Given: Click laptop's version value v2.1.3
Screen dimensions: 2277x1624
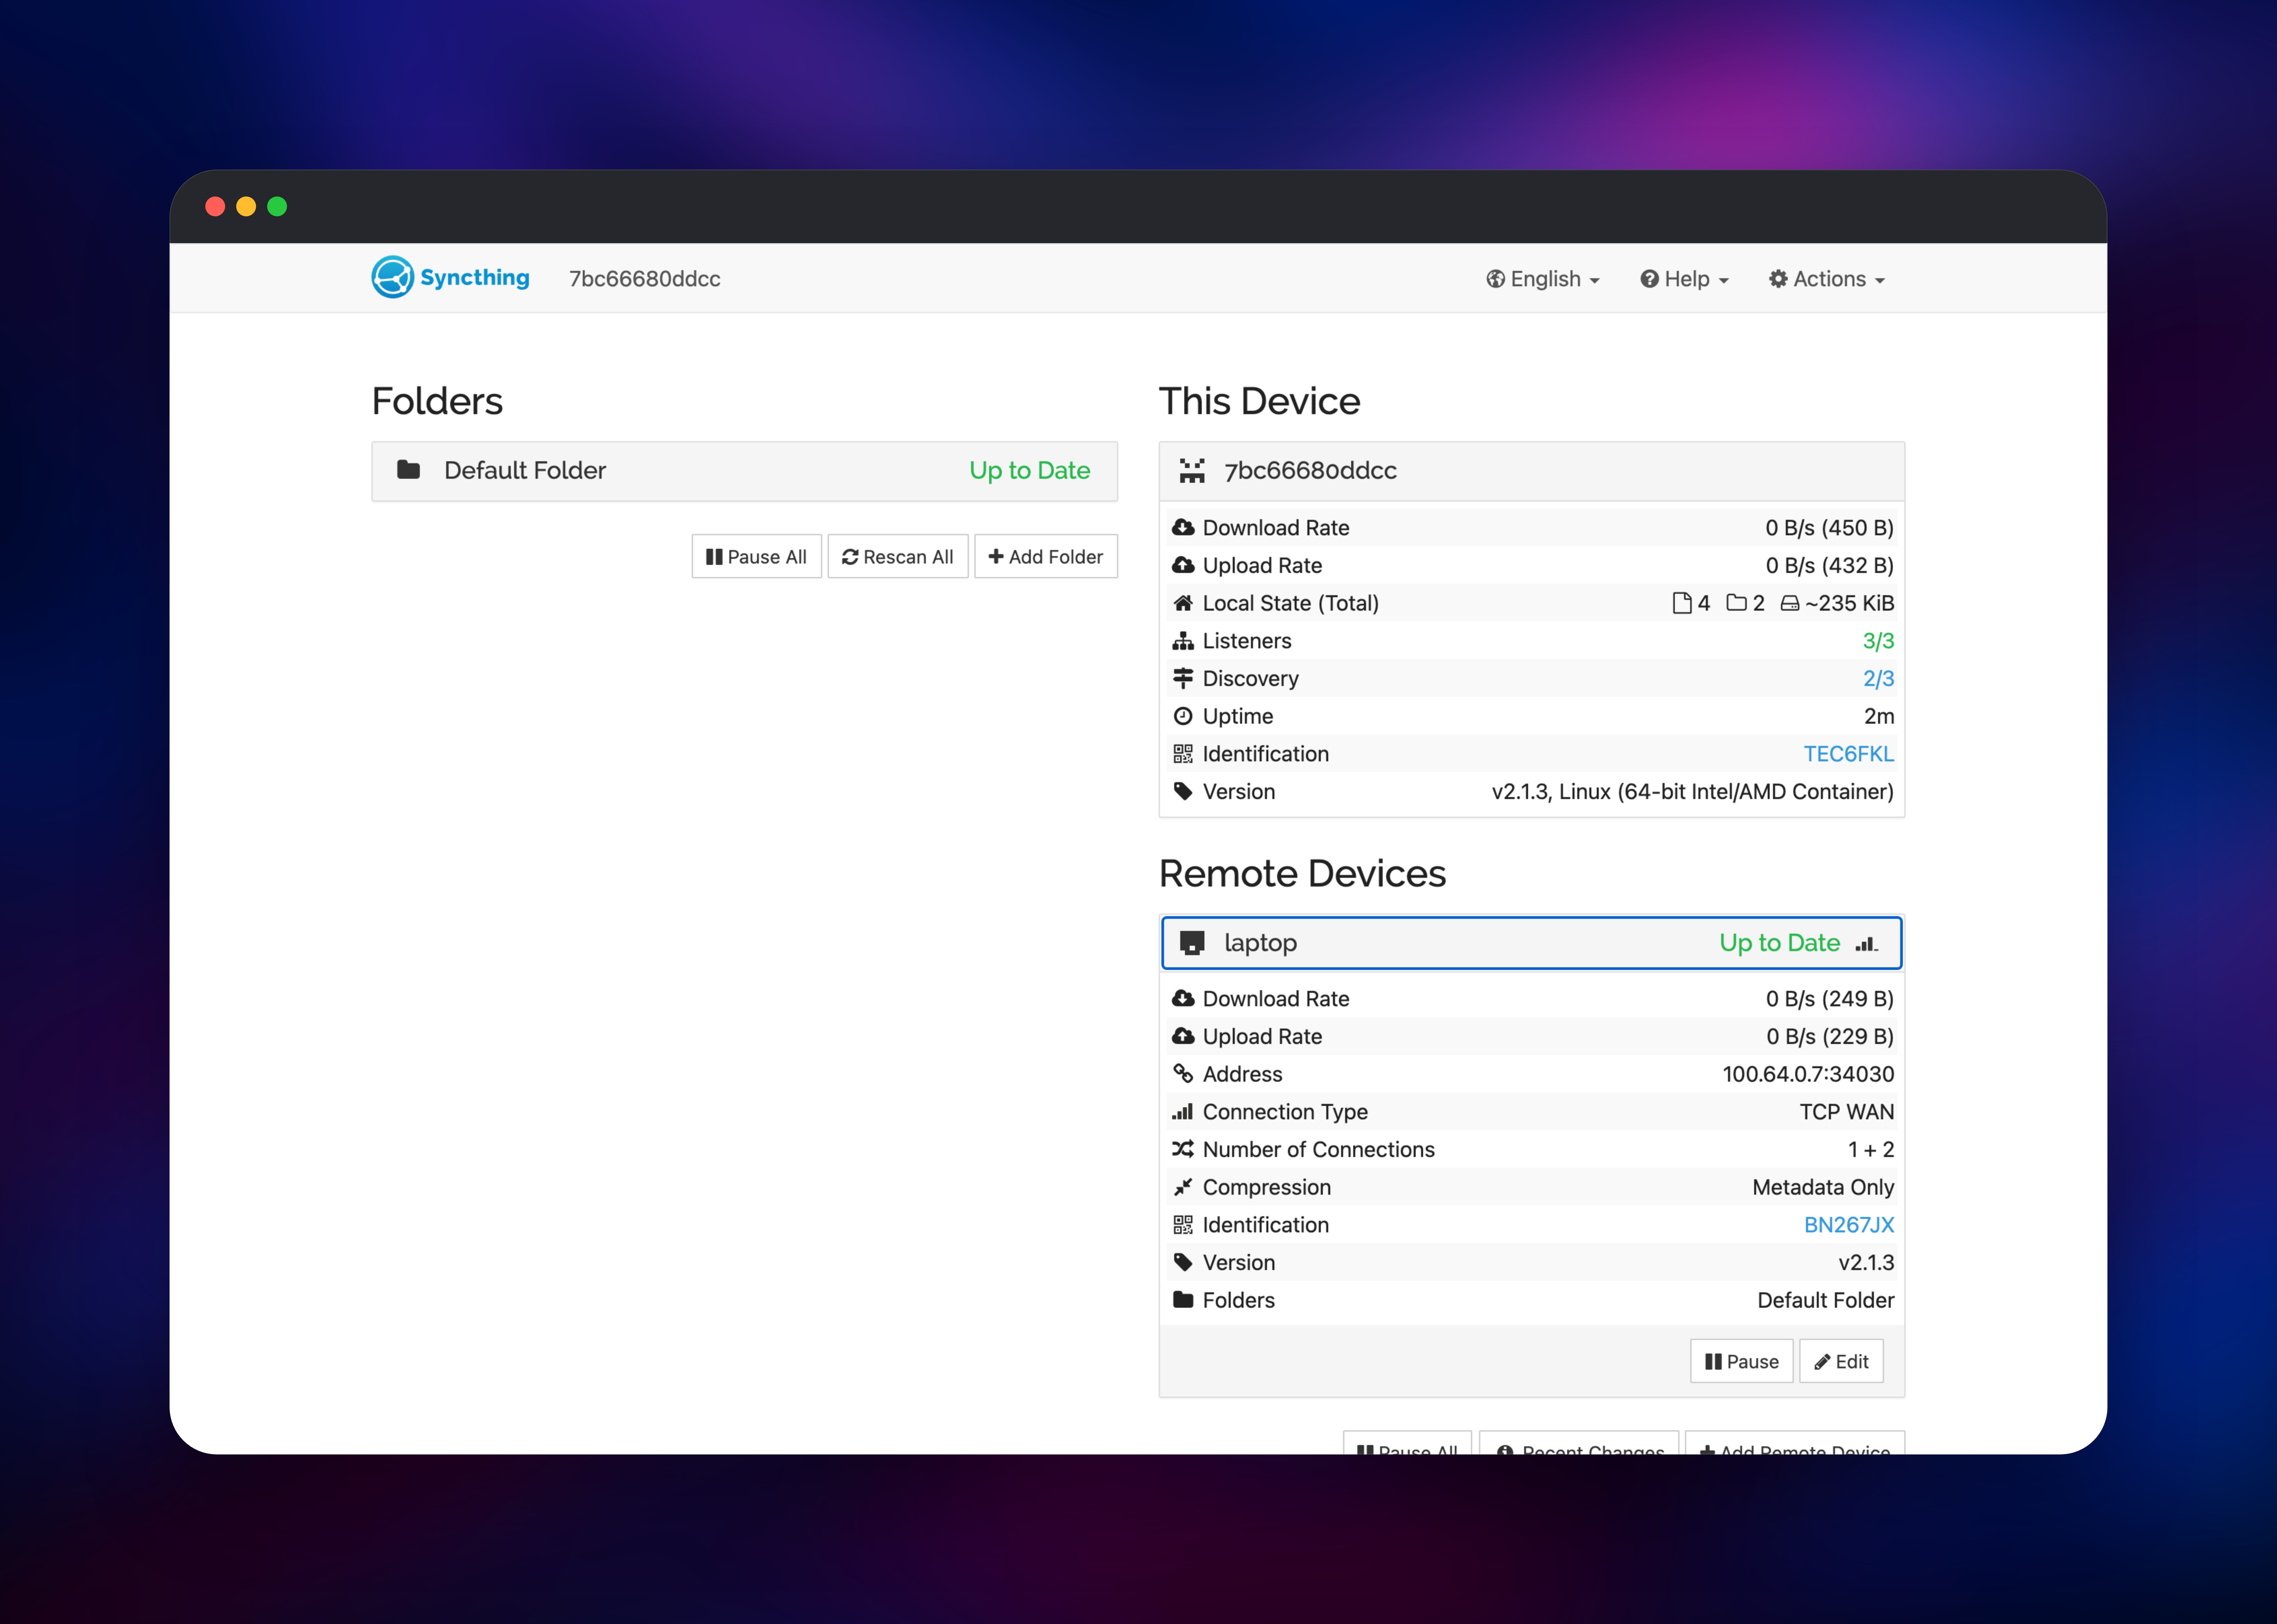Looking at the screenshot, I should pos(1867,1263).
